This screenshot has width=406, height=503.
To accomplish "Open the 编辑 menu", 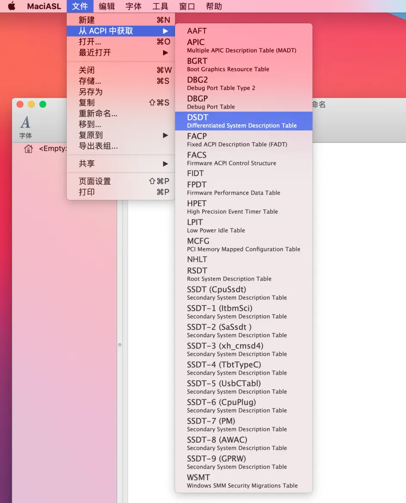I will pos(106,6).
